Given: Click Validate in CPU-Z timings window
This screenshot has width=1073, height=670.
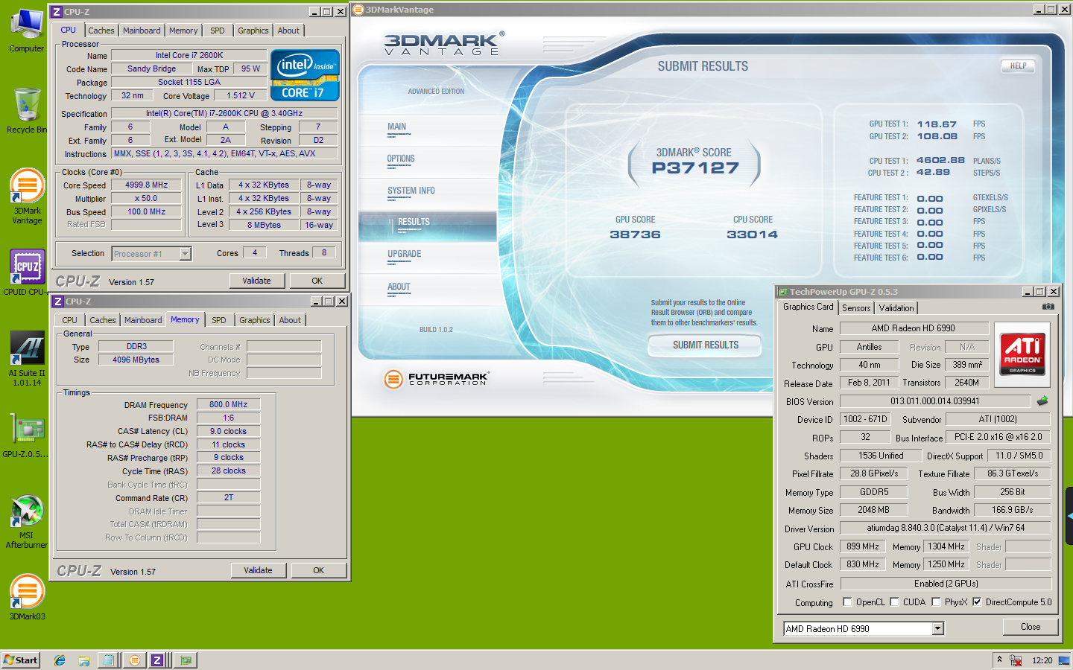Looking at the screenshot, I should tap(258, 570).
